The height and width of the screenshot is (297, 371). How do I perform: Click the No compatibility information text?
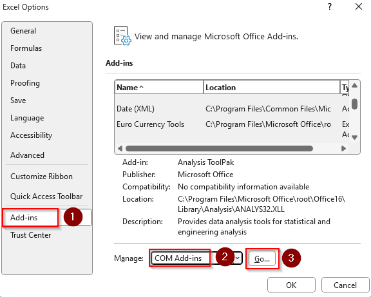(243, 187)
